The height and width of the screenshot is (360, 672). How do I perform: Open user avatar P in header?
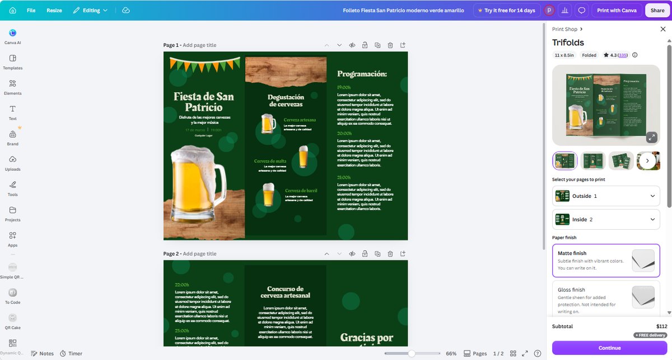[x=549, y=10]
